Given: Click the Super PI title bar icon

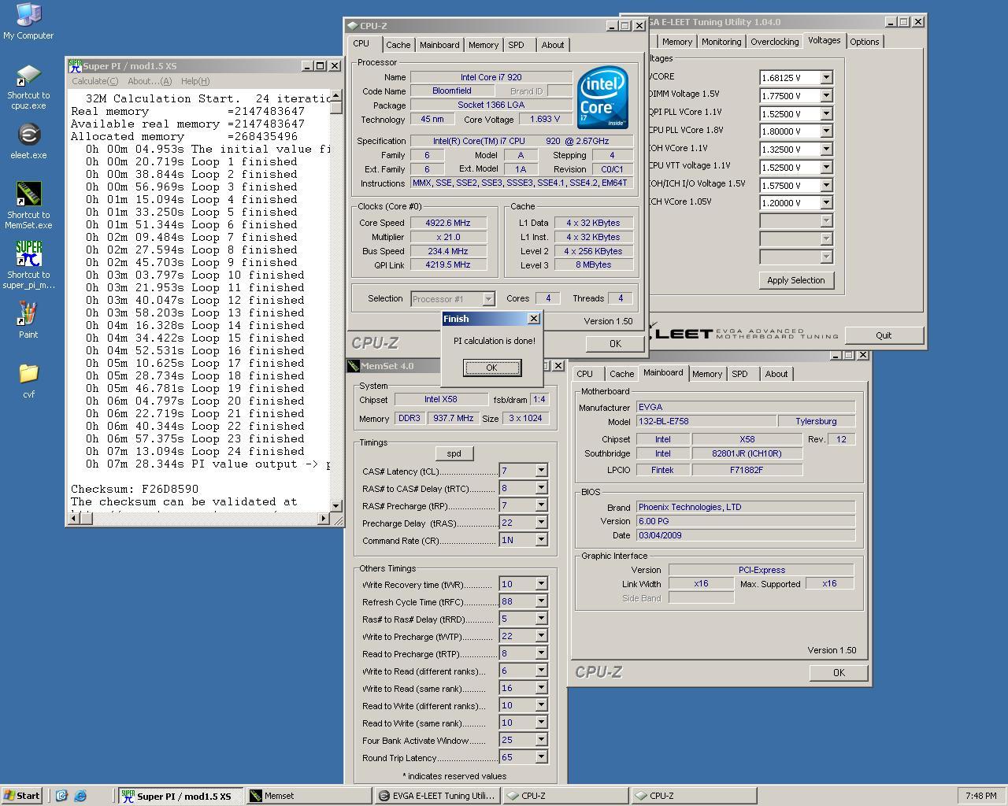Looking at the screenshot, I should click(75, 66).
